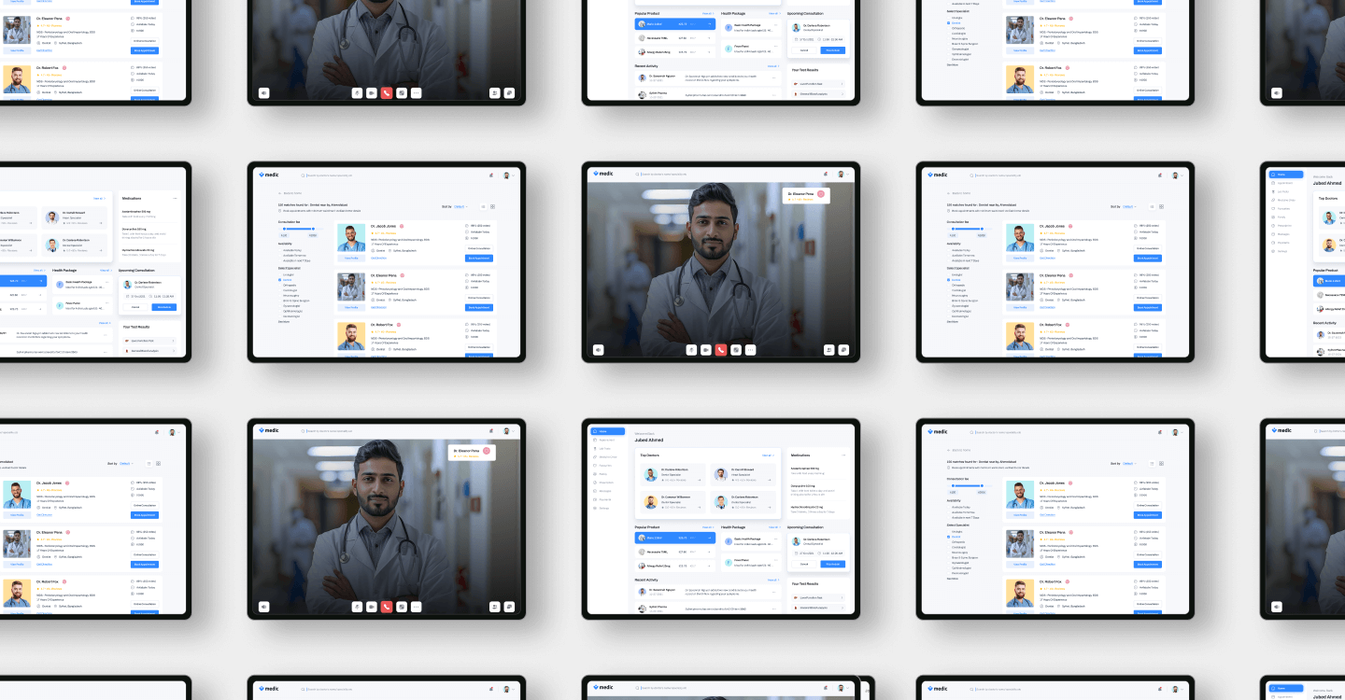
Task: Click the doctor search field in the header
Action: point(327,175)
